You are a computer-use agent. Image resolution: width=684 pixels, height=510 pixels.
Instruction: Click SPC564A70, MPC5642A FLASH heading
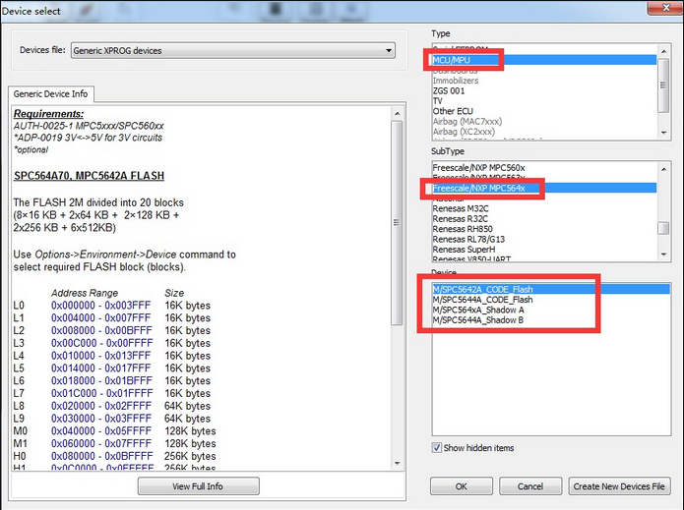pos(89,176)
